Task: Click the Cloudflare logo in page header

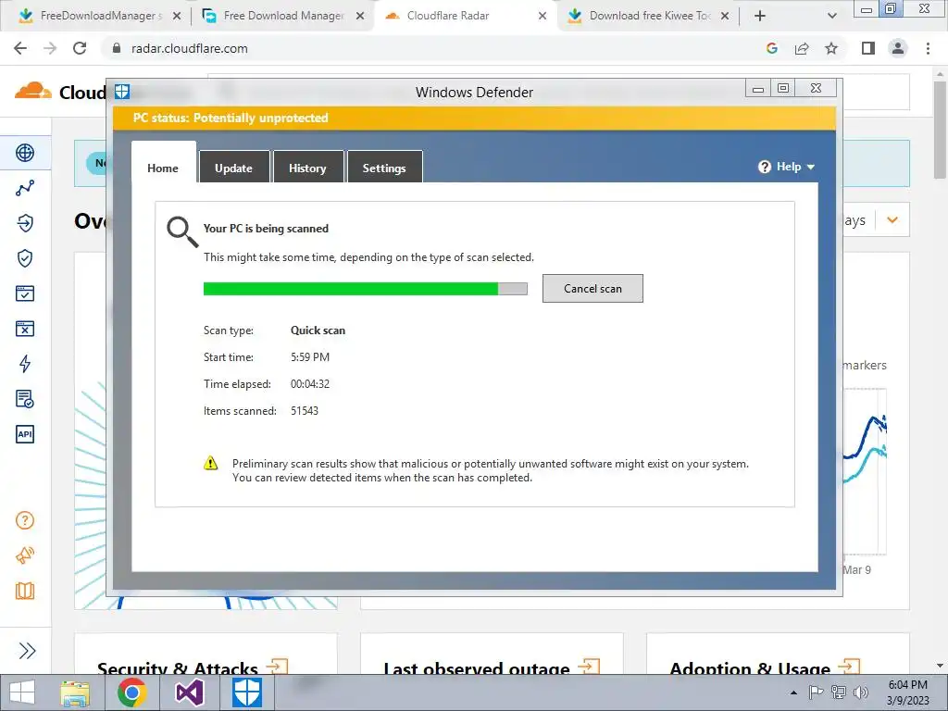Action: point(32,92)
